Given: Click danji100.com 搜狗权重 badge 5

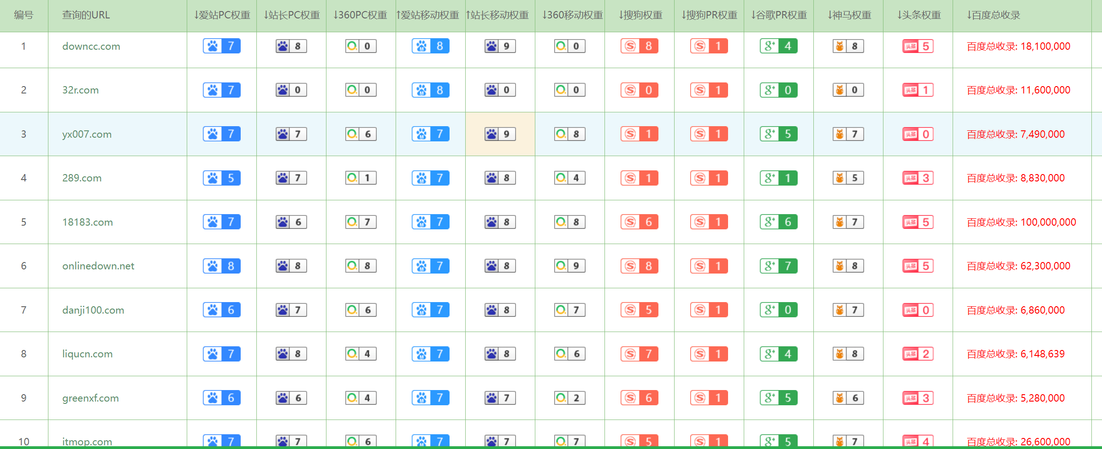Looking at the screenshot, I should [x=640, y=310].
